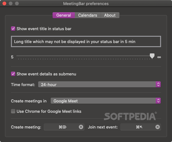Click the Join next event shortcut field
172x142 pixels.
point(141,127)
